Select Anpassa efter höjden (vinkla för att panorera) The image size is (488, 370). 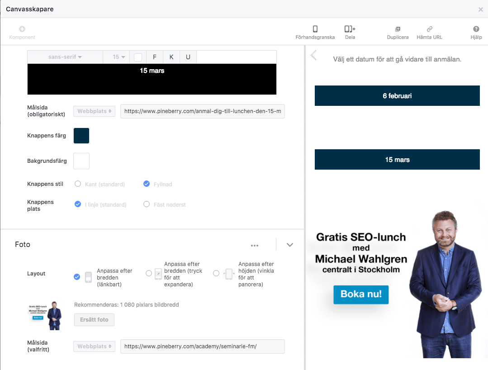[x=216, y=273]
